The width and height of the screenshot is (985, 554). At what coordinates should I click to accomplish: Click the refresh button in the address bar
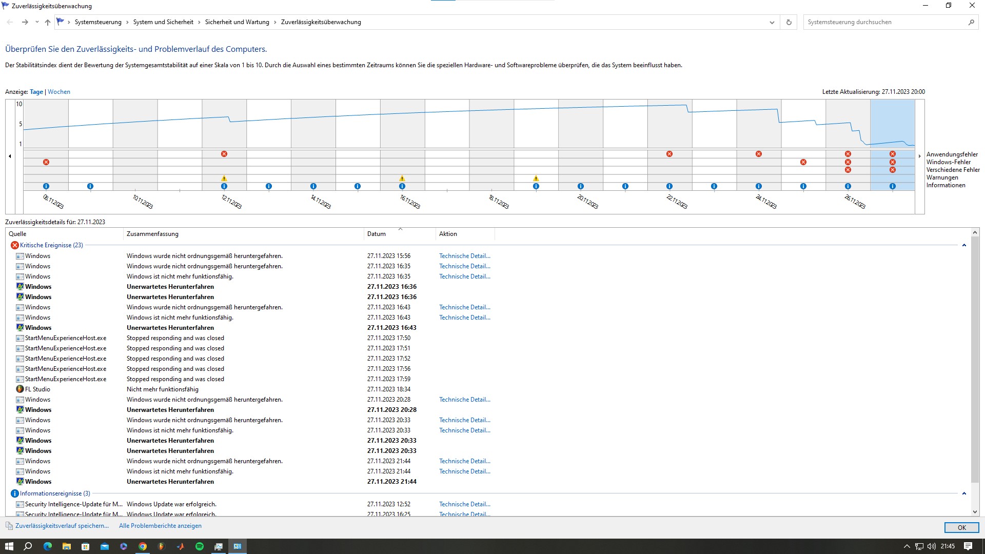pos(789,22)
